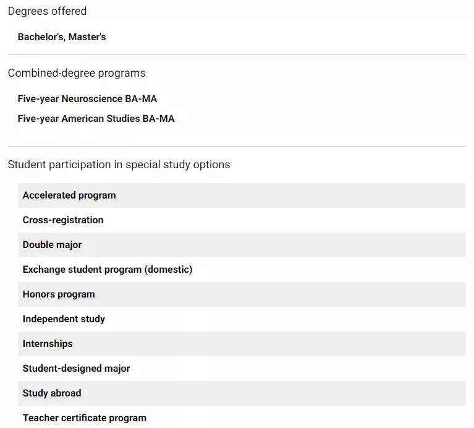474x428 pixels.
Task: Choose the Internships row
Action: tap(242, 344)
